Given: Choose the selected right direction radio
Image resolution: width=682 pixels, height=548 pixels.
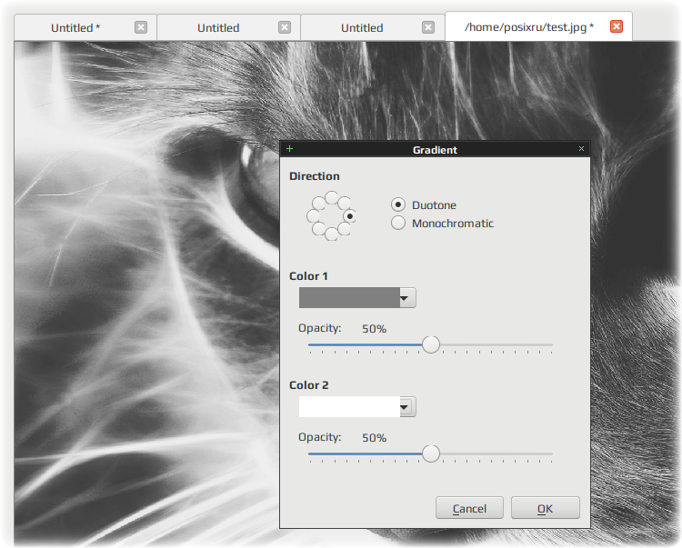Looking at the screenshot, I should [x=349, y=216].
